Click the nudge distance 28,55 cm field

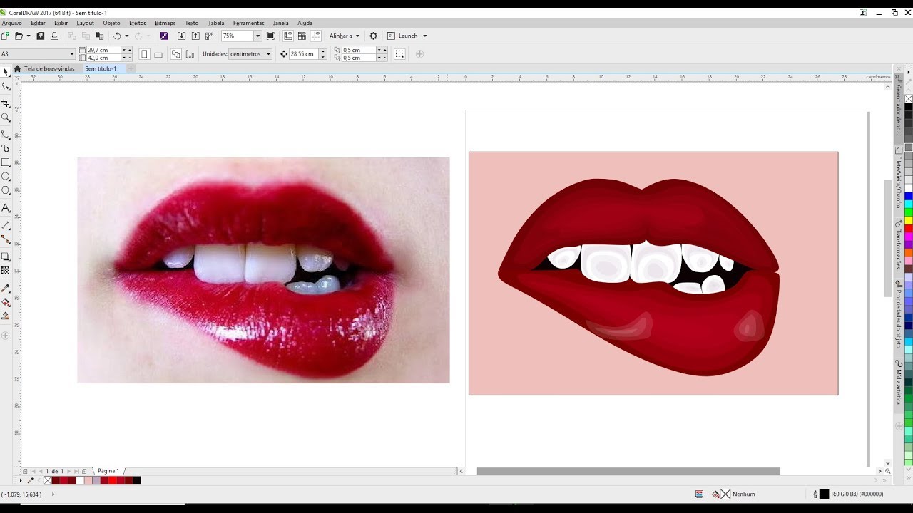[304, 54]
